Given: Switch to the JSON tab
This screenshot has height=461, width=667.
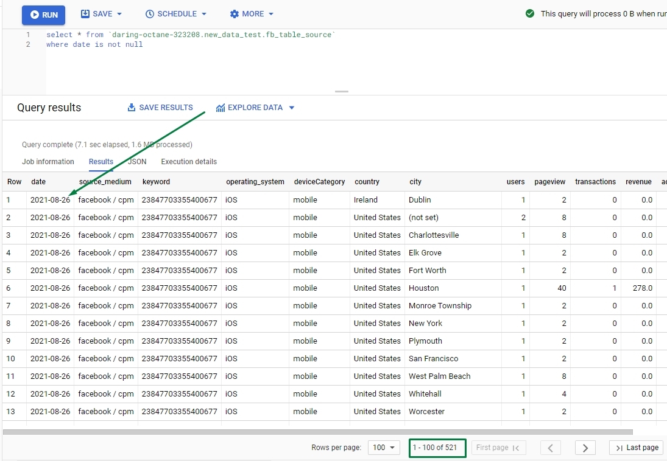Looking at the screenshot, I should pyautogui.click(x=137, y=161).
